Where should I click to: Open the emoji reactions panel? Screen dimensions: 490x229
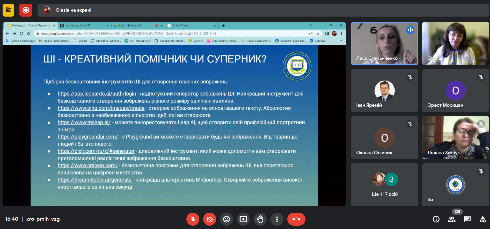point(226,219)
